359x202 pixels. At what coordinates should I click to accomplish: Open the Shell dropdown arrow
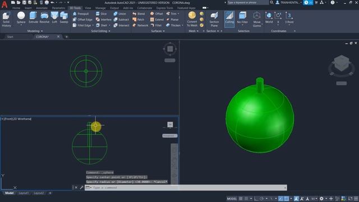click(x=109, y=25)
